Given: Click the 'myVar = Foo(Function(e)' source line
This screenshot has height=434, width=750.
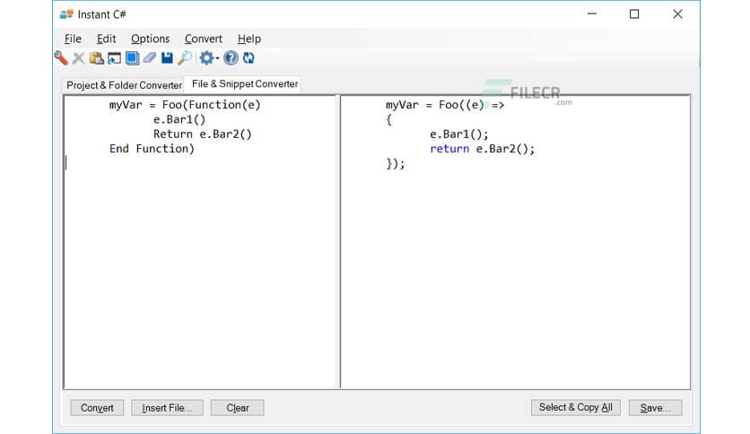Looking at the screenshot, I should tap(185, 105).
